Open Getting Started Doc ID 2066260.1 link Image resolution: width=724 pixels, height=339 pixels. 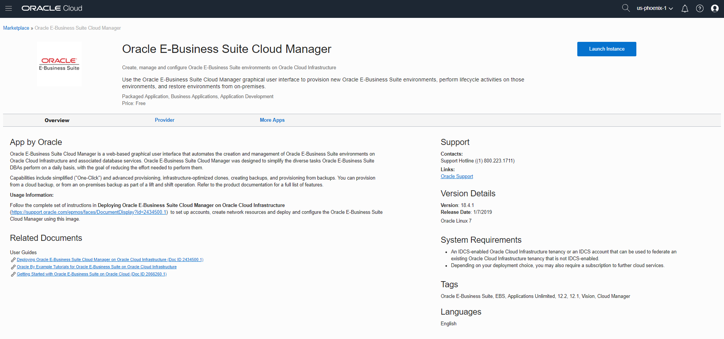(91, 274)
